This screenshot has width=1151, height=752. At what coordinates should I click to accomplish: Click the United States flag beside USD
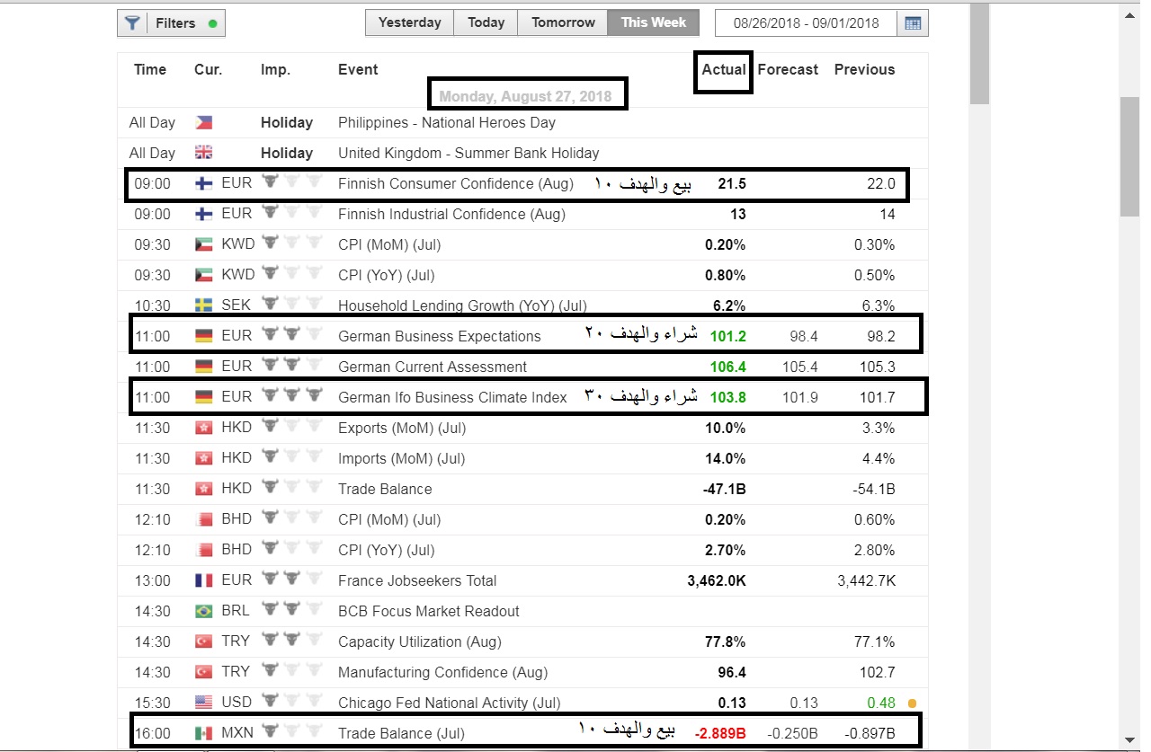point(204,703)
